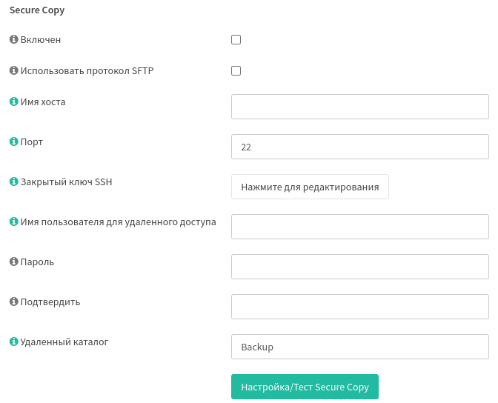The image size is (498, 403).
Task: Focus the Имя хоста input field
Action: click(359, 107)
